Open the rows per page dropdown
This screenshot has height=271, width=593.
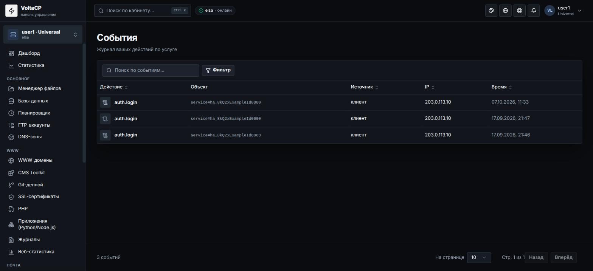coord(479,257)
